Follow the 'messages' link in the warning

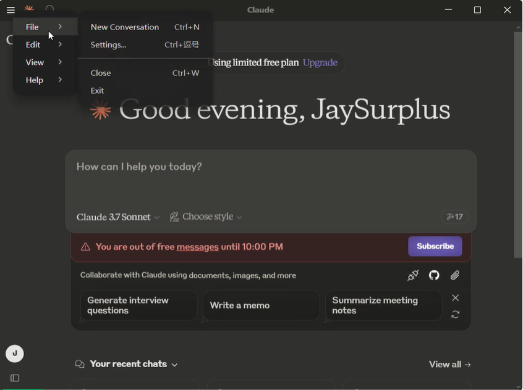pyautogui.click(x=197, y=247)
